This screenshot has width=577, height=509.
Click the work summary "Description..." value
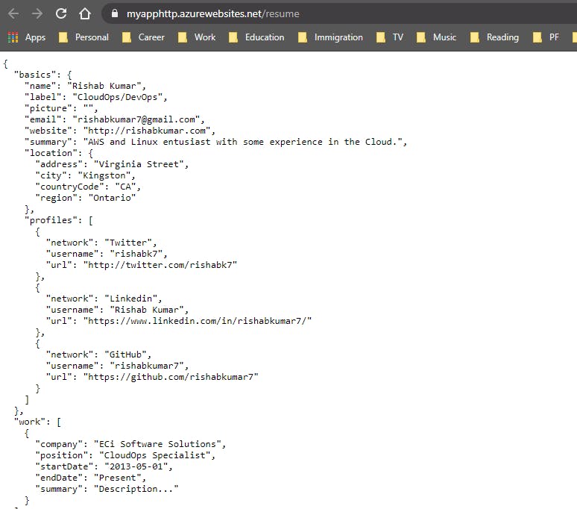point(136,489)
